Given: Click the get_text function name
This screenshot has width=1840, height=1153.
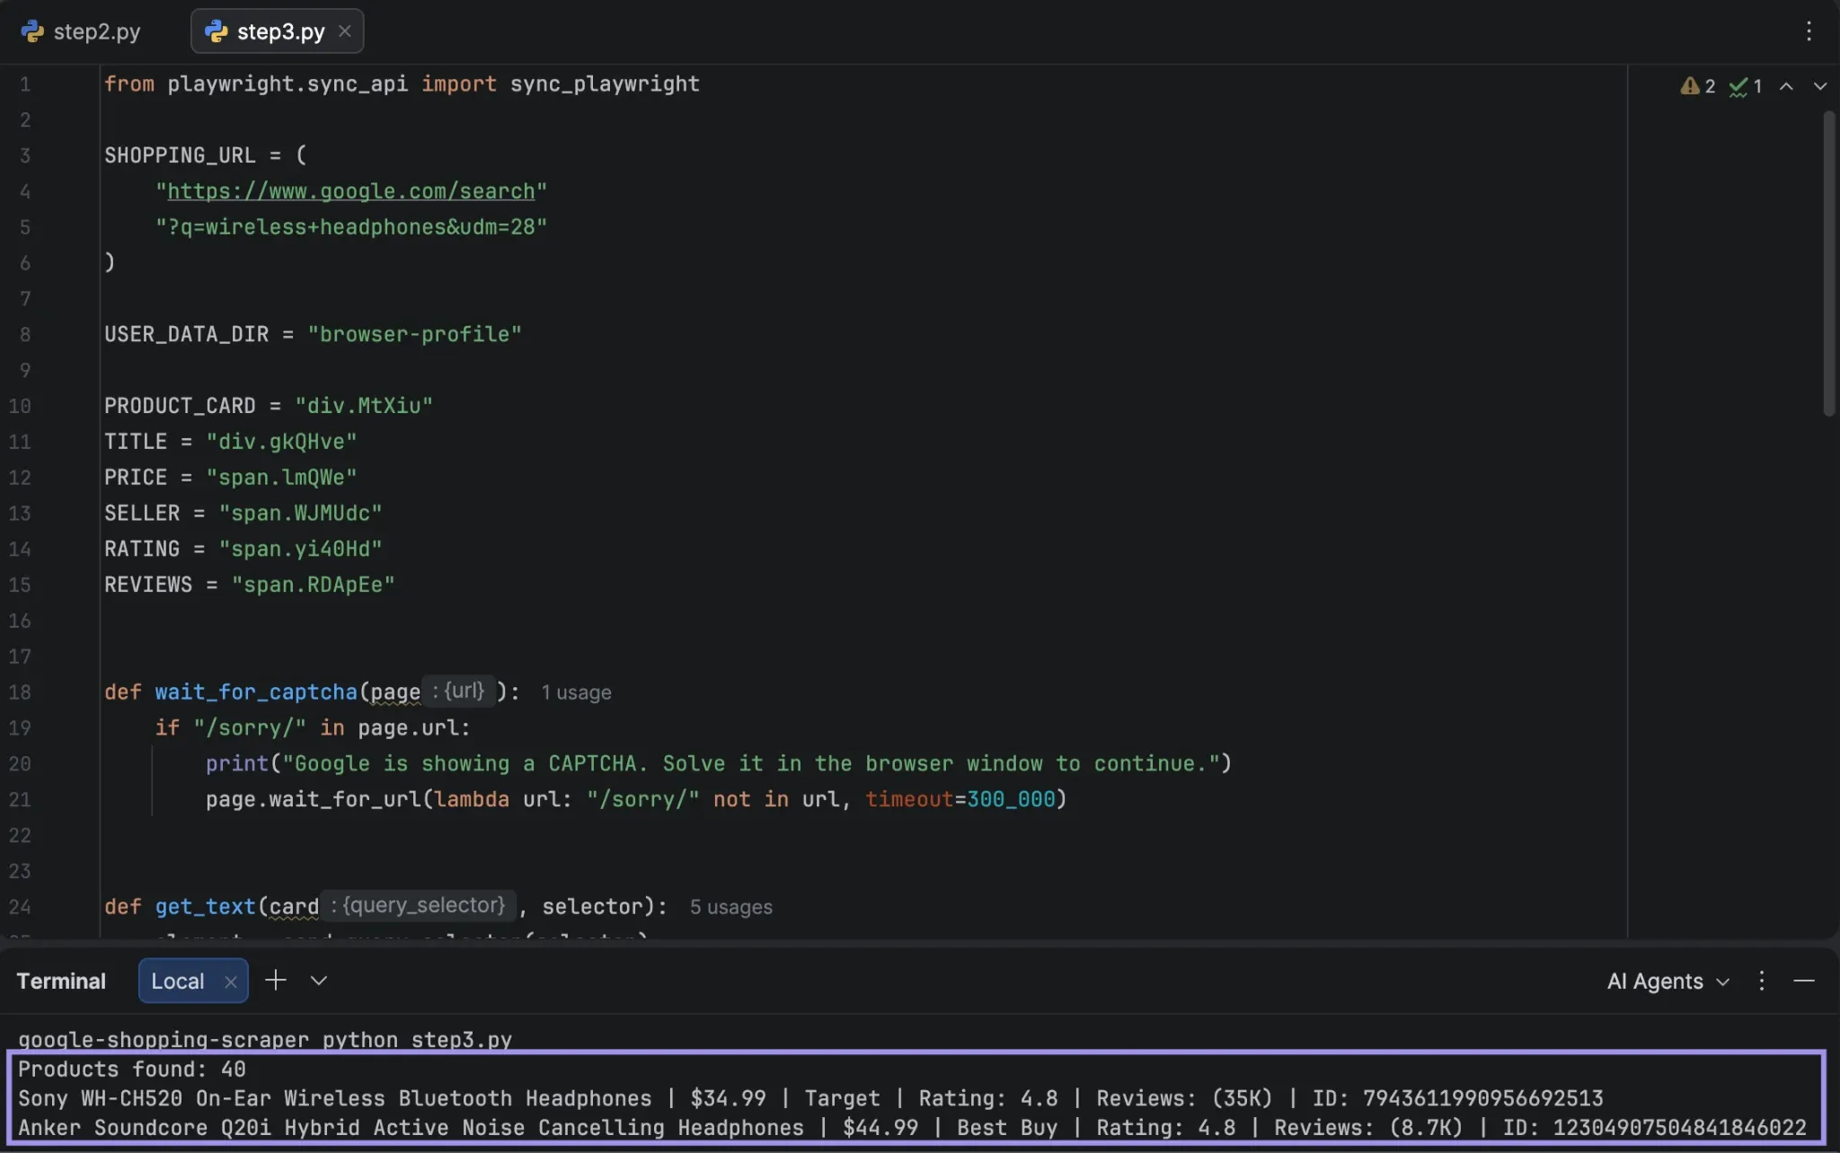Looking at the screenshot, I should [206, 907].
